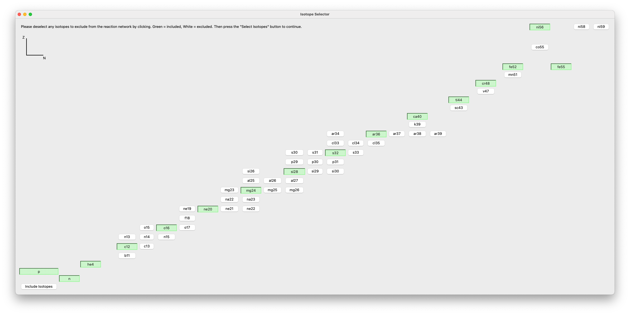Select the ca40 isotope button
The height and width of the screenshot is (315, 630).
point(417,116)
